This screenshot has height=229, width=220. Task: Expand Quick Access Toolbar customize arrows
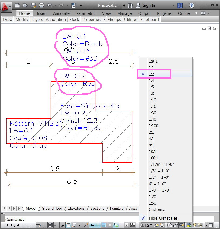tap(81, 6)
